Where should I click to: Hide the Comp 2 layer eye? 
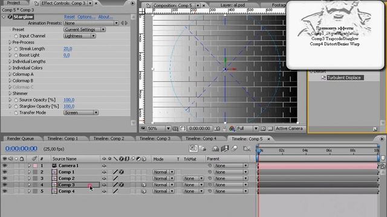pyautogui.click(x=5, y=178)
